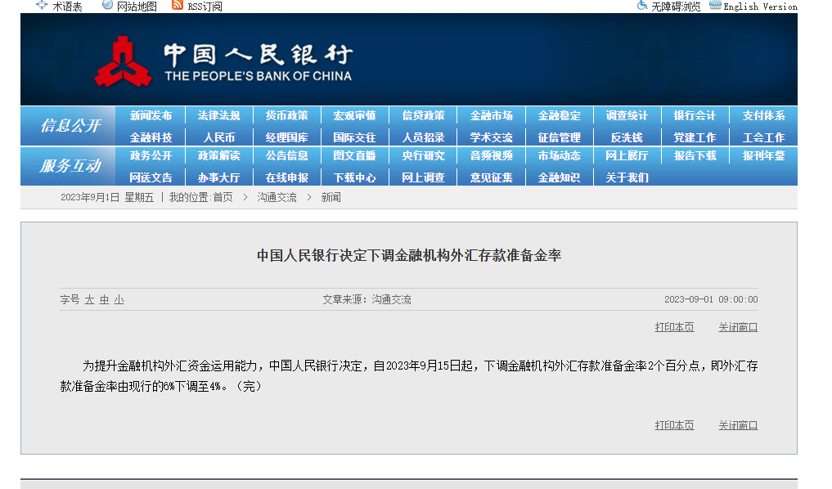
Task: Open the 网送文告 menu item
Action: (151, 177)
